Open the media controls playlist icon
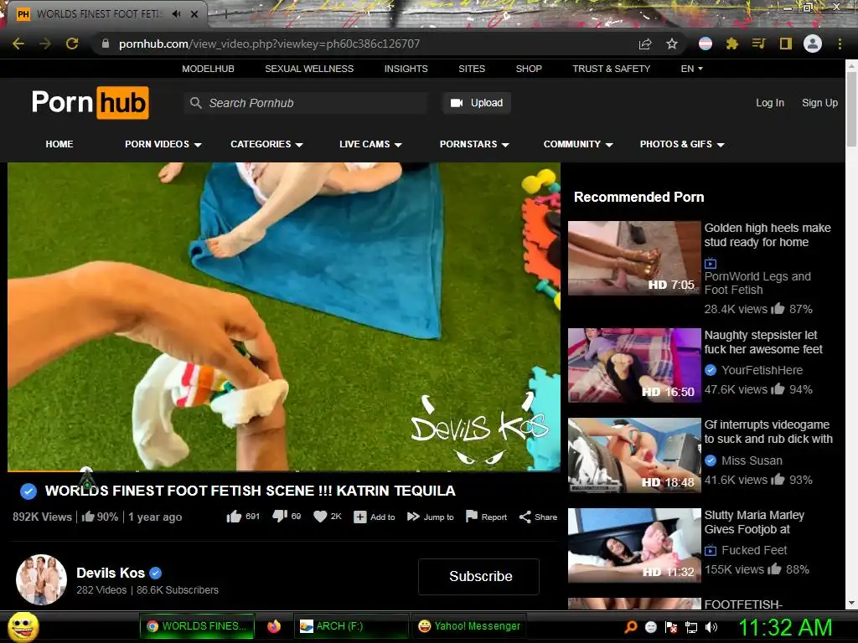The image size is (858, 643). click(758, 44)
